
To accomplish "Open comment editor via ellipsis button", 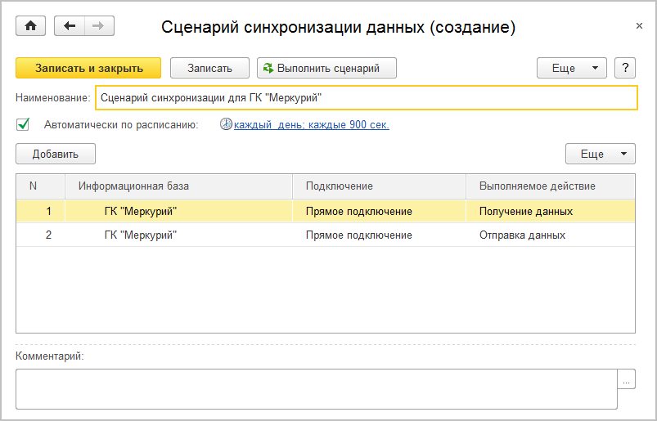I will tap(627, 380).
